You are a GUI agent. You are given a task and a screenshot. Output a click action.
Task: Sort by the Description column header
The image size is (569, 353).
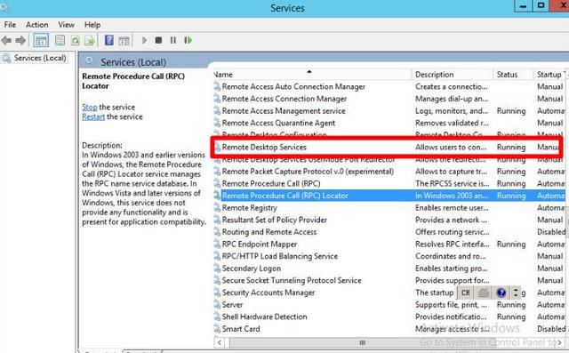coord(453,75)
